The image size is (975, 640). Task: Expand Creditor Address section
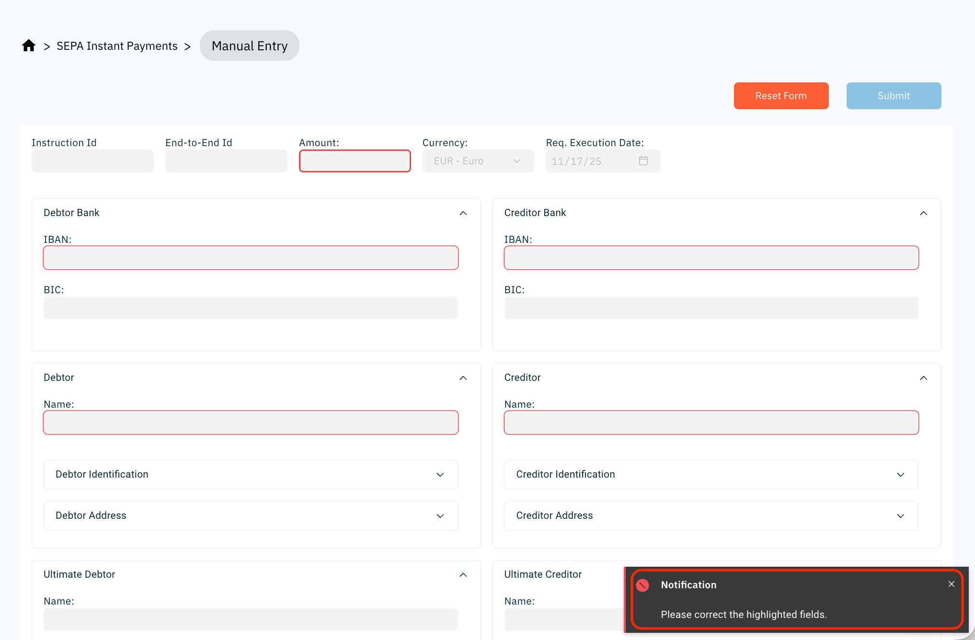(900, 516)
